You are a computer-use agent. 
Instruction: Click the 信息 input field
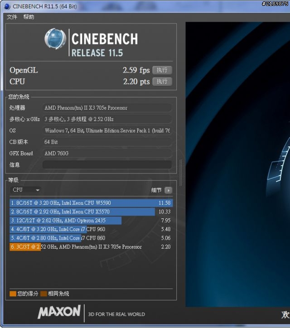107,164
